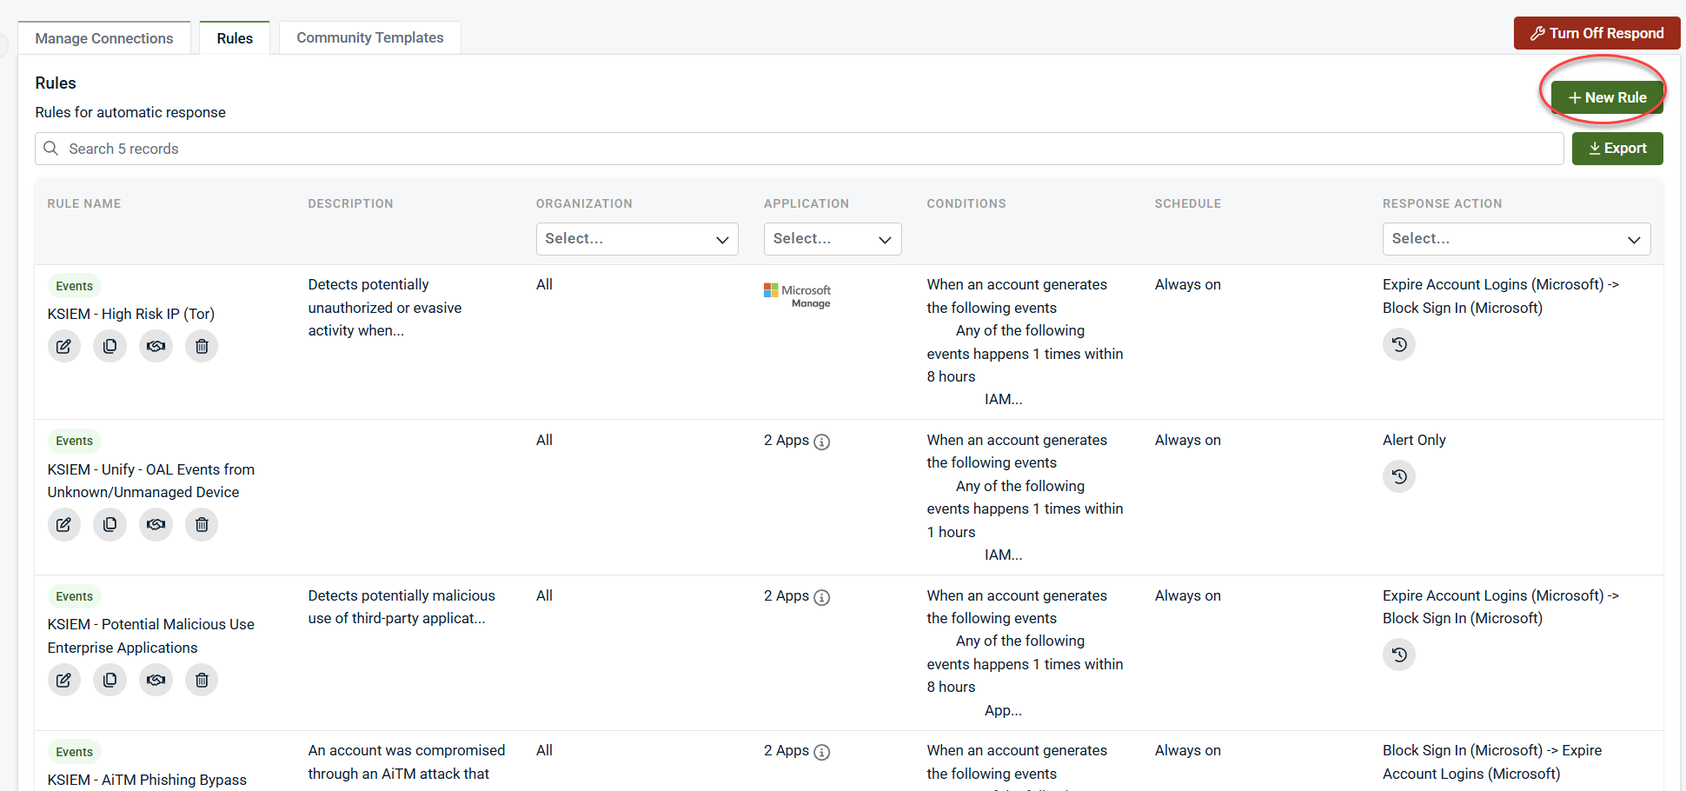Delete the KSIEM High Risk IP (Tor) rule
The width and height of the screenshot is (1686, 791).
(x=202, y=346)
